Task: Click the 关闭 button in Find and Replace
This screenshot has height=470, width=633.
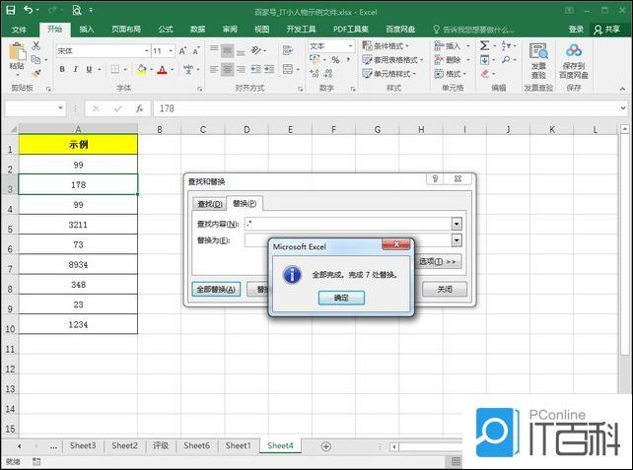Action: coord(445,290)
